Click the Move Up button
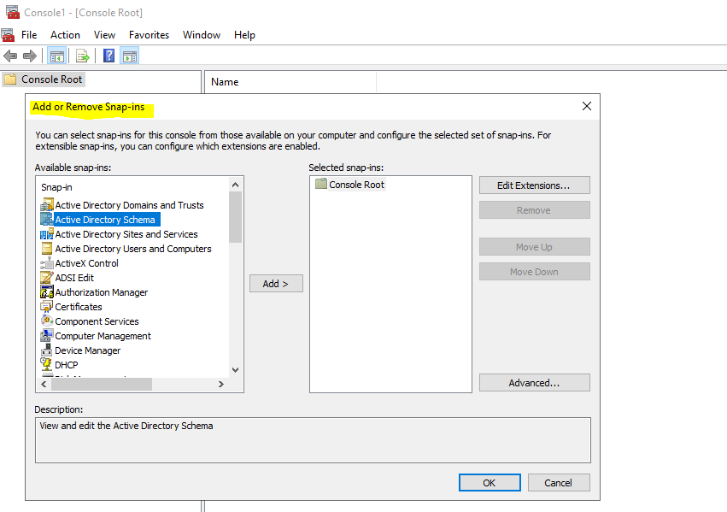 (x=535, y=247)
